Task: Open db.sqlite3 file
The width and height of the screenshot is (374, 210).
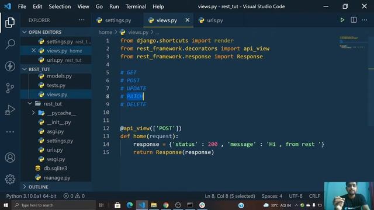Action: [x=56, y=169]
